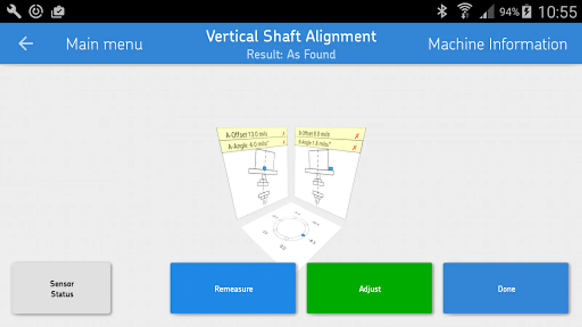Select the B-Offset result row
Viewport: 582px width, 327px height.
[330, 134]
